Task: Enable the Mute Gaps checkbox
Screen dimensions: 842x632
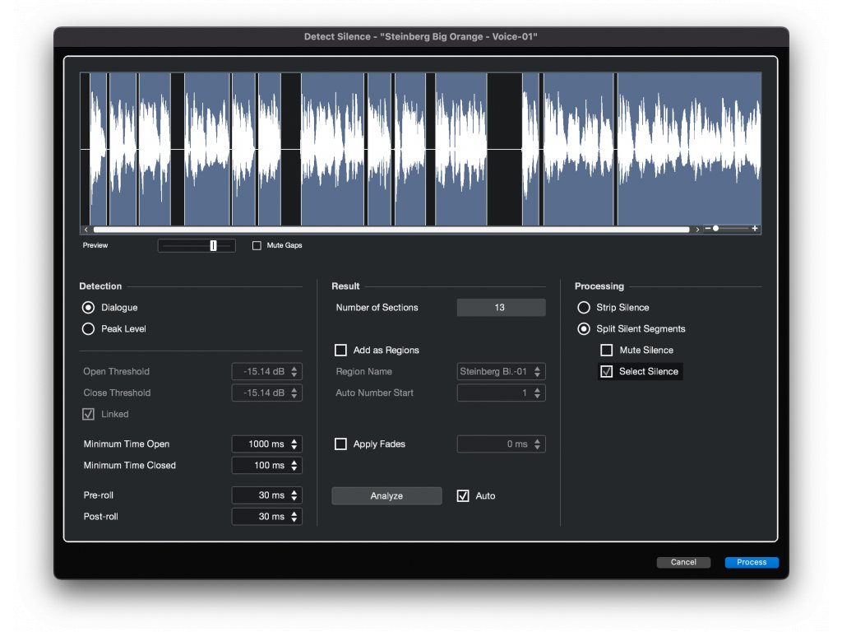Action: (x=257, y=245)
